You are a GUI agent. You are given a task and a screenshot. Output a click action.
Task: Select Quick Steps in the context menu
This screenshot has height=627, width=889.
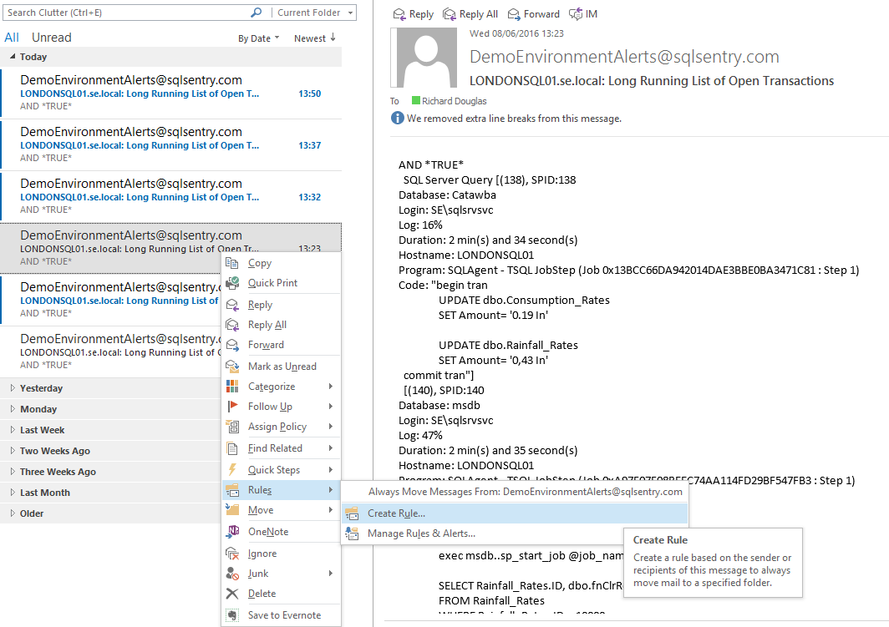pyautogui.click(x=283, y=469)
